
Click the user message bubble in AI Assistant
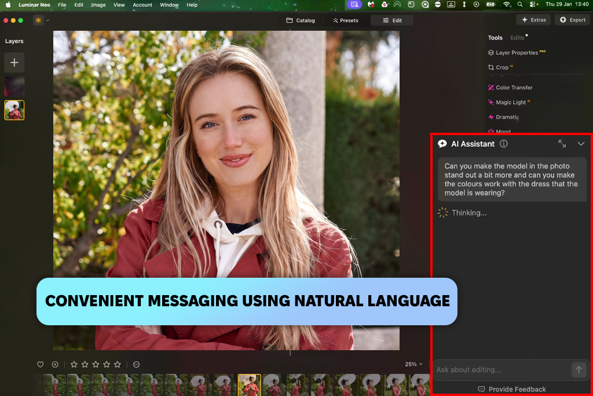(512, 180)
